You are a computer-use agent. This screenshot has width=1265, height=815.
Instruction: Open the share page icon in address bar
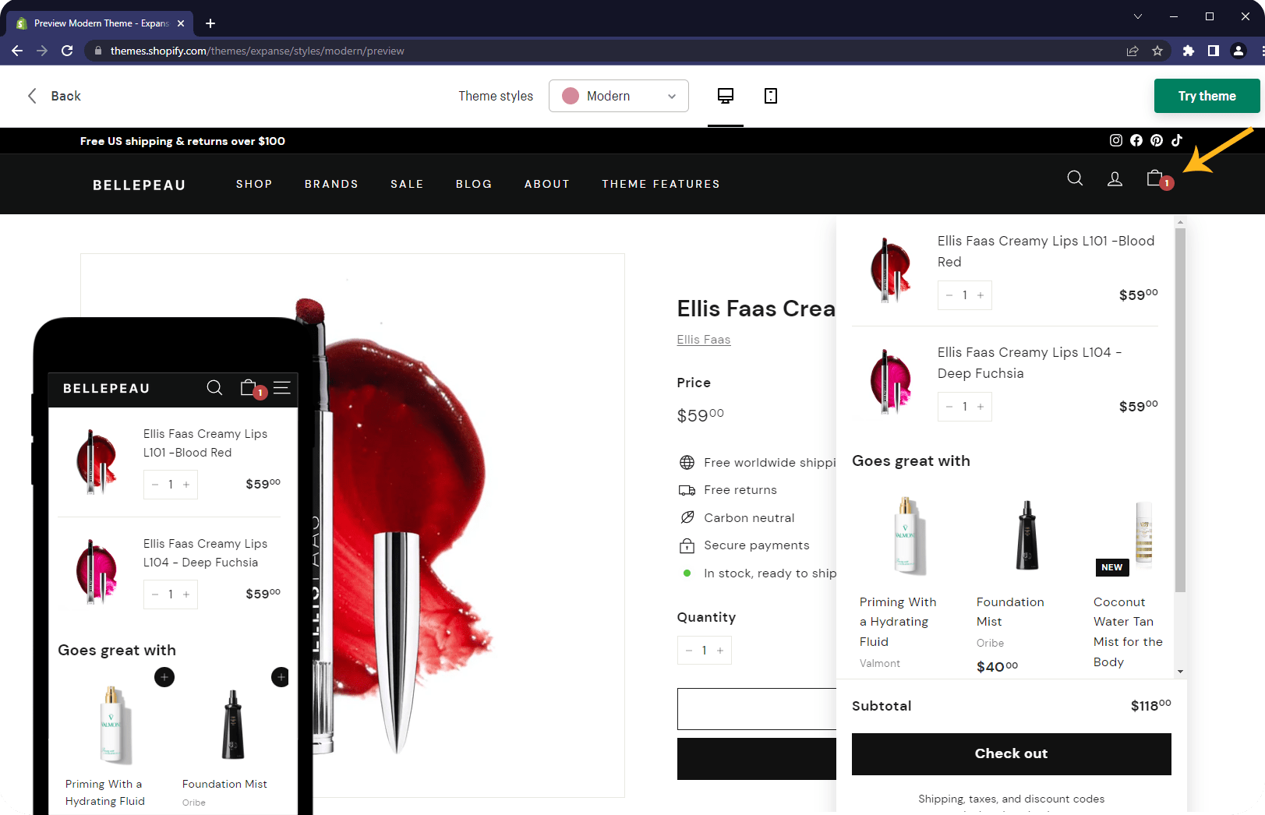click(x=1132, y=51)
